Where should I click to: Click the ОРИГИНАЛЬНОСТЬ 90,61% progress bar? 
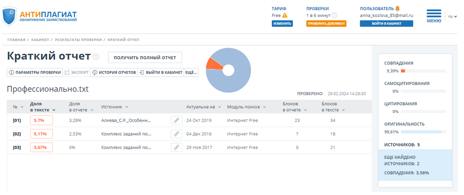point(423,132)
